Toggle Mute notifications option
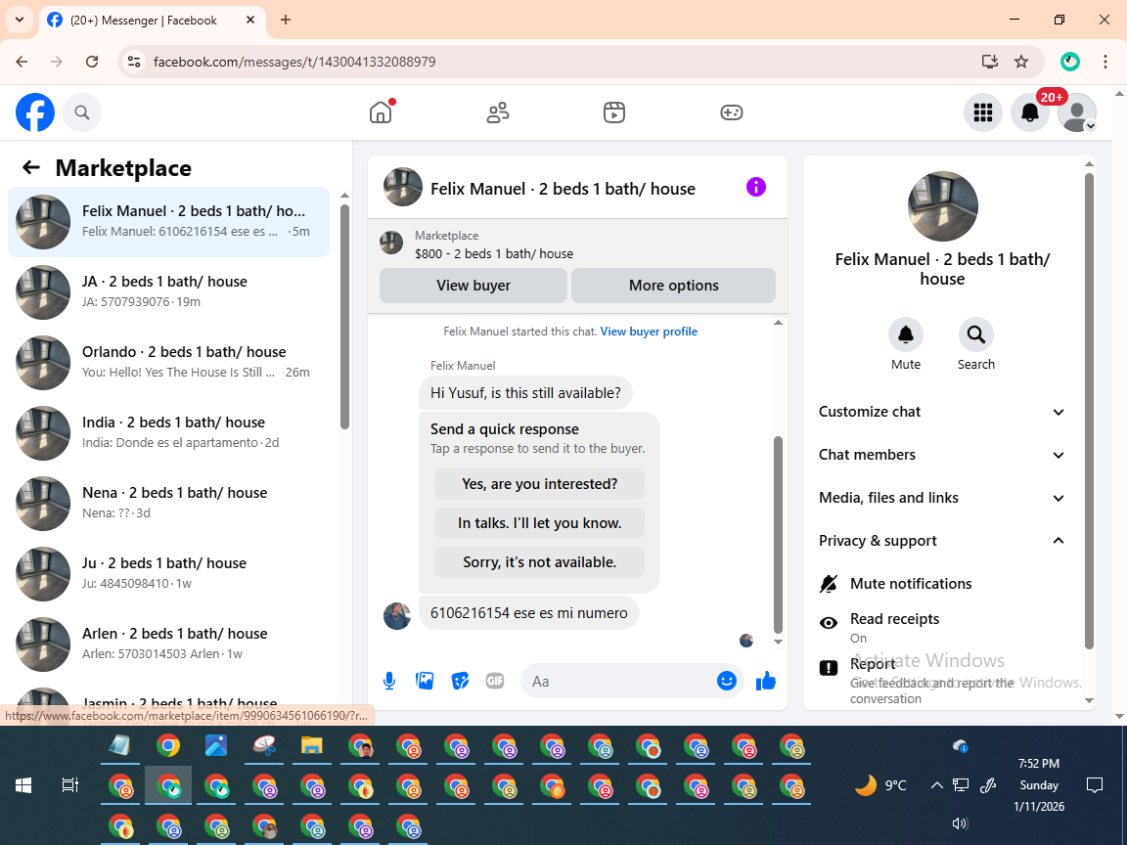The image size is (1127, 845). coord(941,584)
